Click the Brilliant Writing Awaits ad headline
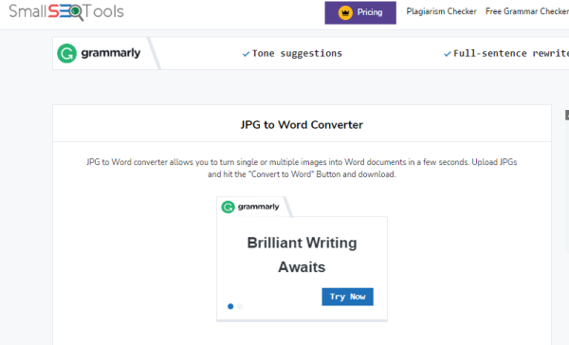This screenshot has height=345, width=569. coord(302,255)
